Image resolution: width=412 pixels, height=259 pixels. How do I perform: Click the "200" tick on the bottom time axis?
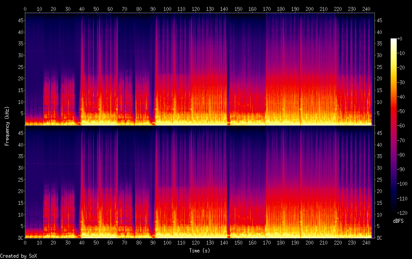(309, 243)
